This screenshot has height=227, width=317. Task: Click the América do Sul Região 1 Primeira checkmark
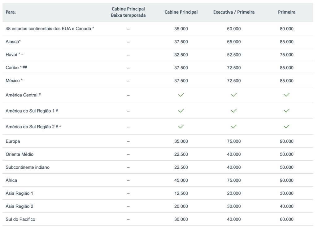(x=286, y=111)
